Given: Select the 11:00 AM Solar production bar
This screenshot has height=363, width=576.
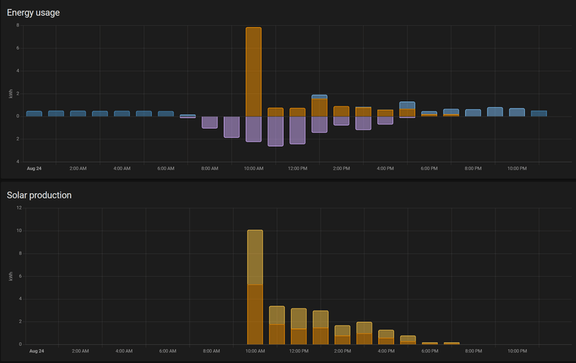Looking at the screenshot, I should pyautogui.click(x=277, y=325).
